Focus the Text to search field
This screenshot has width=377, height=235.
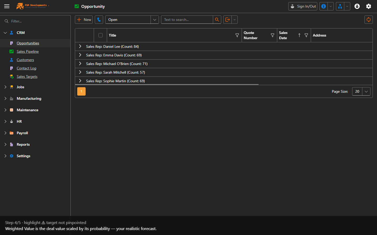[187, 20]
